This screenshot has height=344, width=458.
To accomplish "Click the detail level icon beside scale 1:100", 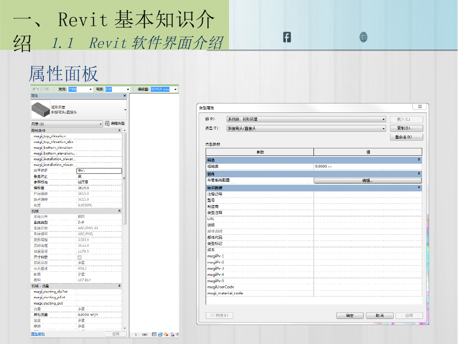I will [154, 334].
